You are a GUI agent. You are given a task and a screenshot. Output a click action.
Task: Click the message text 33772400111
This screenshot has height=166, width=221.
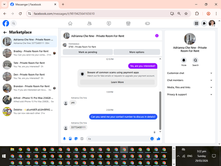click(x=78, y=127)
